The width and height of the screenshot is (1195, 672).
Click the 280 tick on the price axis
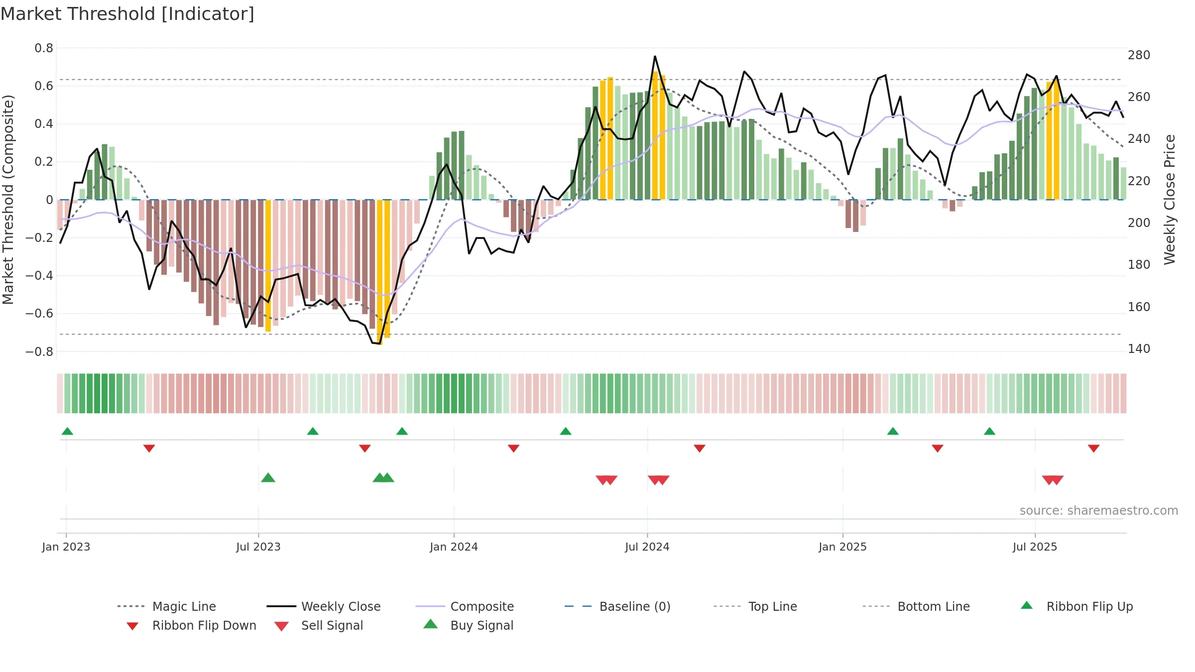(x=1139, y=55)
